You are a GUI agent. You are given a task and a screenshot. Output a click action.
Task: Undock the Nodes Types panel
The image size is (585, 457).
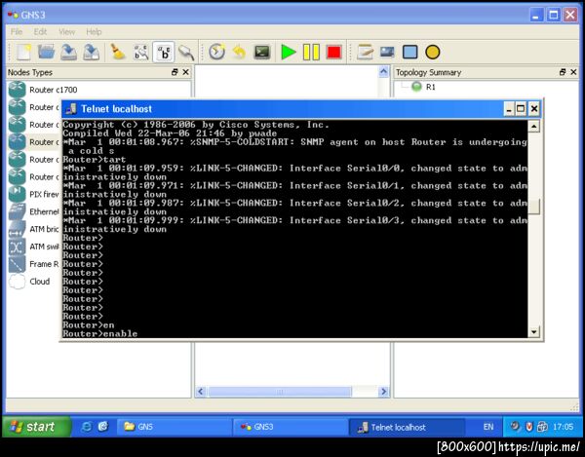[175, 72]
